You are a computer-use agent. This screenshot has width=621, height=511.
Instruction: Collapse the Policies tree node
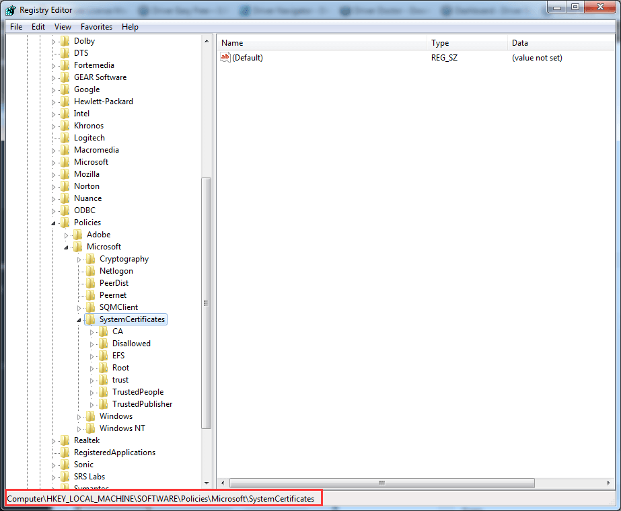point(54,223)
